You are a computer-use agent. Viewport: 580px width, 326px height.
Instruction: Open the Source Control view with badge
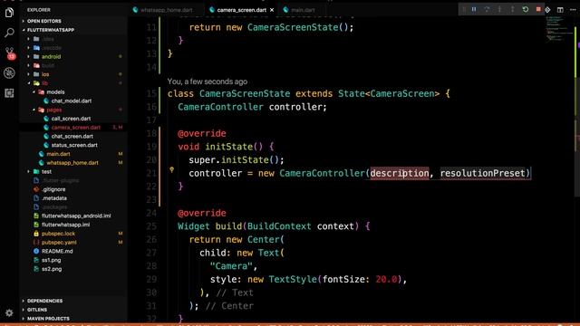[x=10, y=53]
